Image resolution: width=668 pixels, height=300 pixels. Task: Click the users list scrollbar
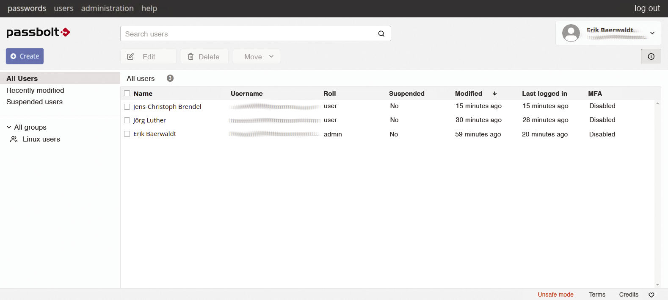coord(657,194)
